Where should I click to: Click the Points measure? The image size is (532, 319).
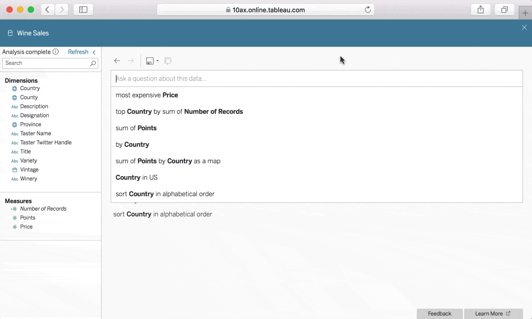(x=27, y=218)
